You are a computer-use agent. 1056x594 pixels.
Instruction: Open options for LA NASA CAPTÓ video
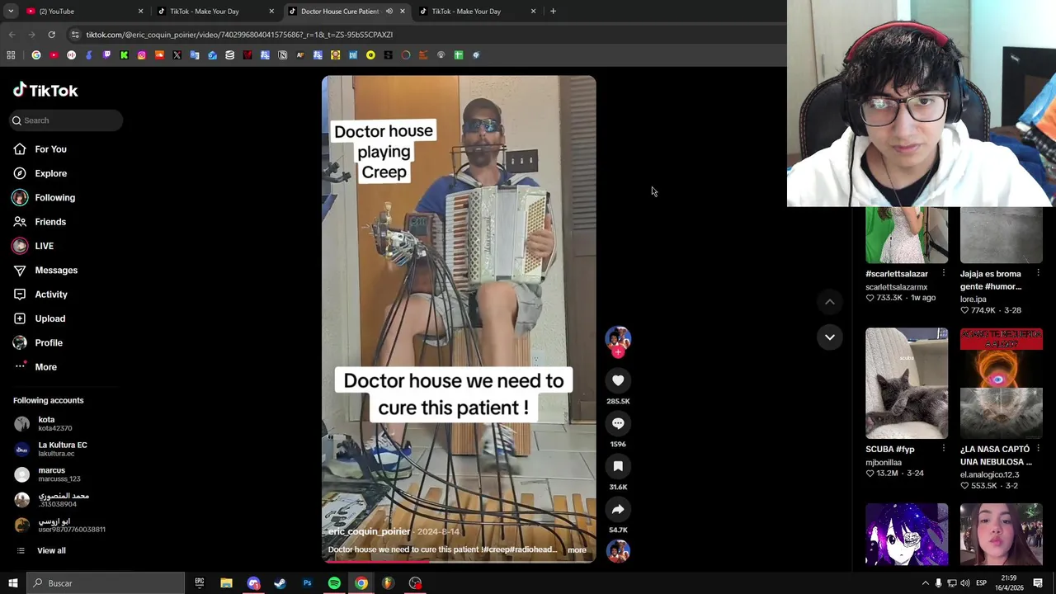point(1038,449)
